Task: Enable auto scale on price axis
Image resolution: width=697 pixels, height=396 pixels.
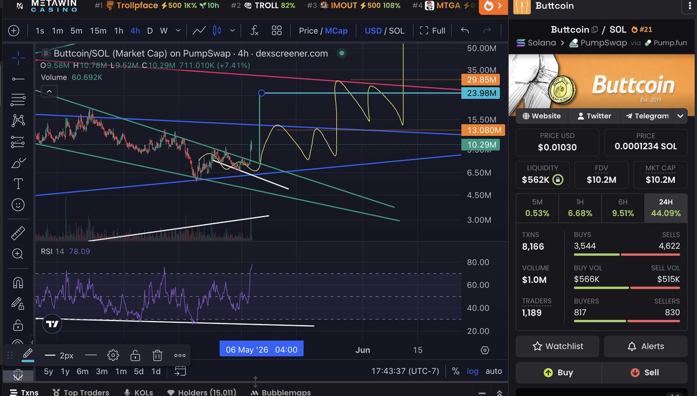Action: pyautogui.click(x=494, y=371)
